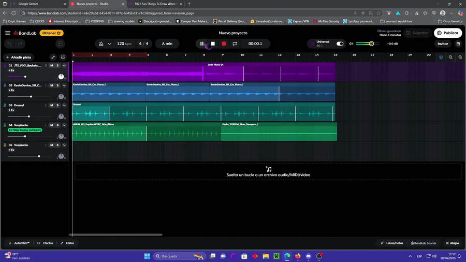Solo track 02 KevinDevine
The width and height of the screenshot is (466, 262).
(x=57, y=85)
